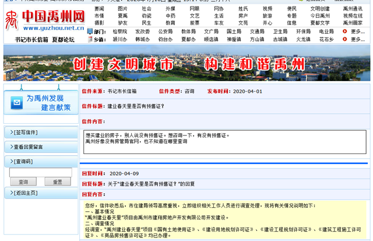Open 文明创建 link
The width and height of the screenshot is (373, 241).
(320, 9)
